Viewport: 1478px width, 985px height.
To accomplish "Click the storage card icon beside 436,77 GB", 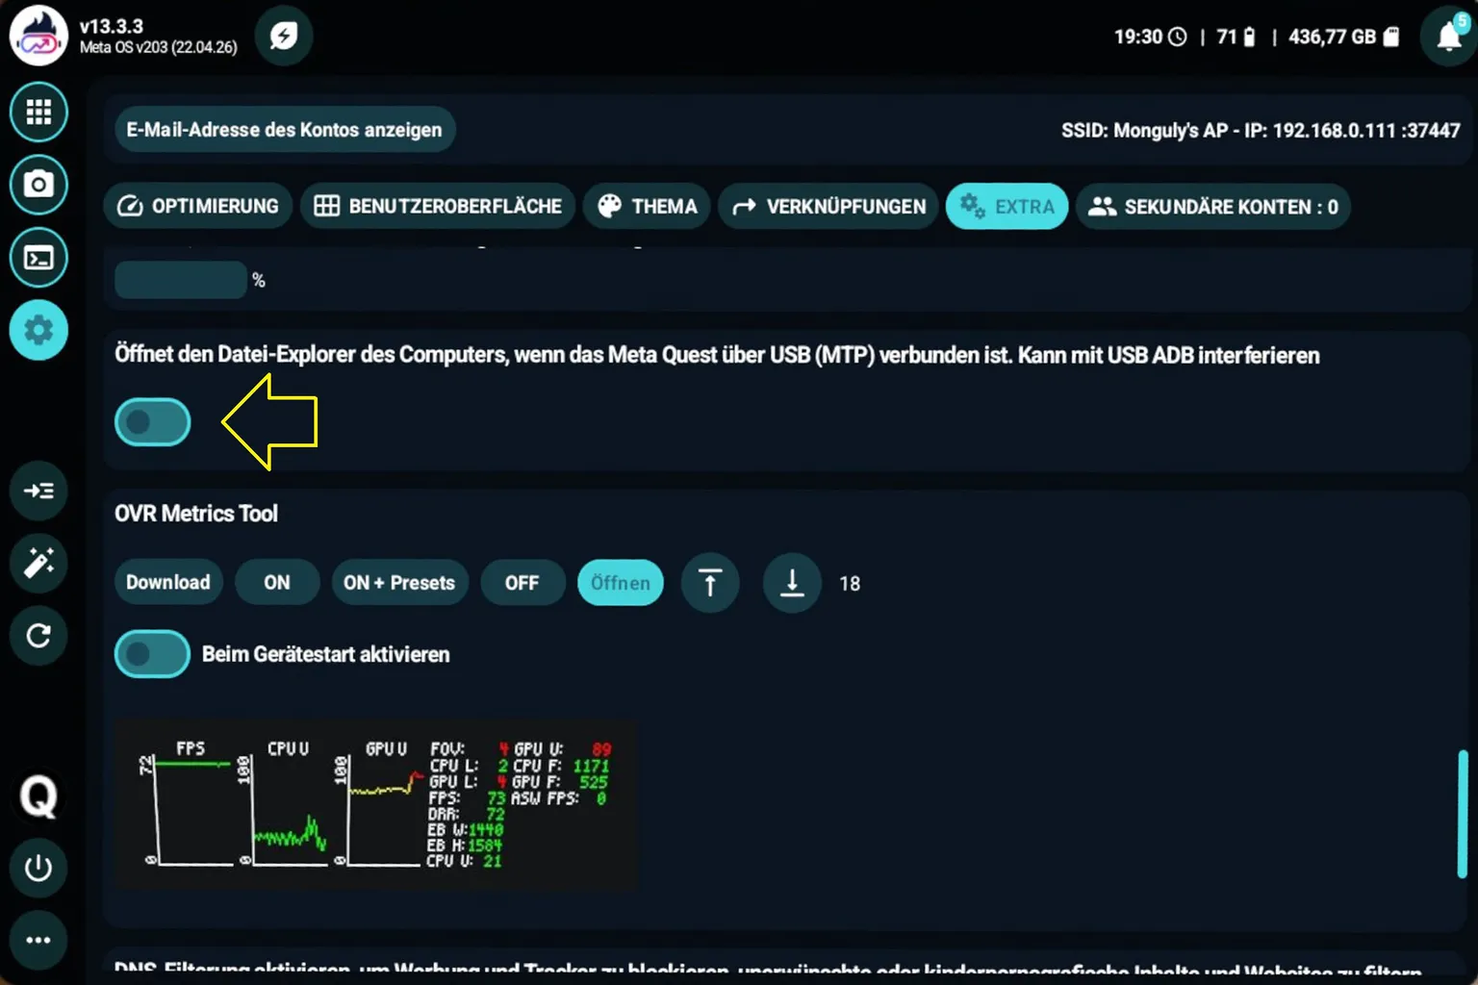I will coord(1391,37).
